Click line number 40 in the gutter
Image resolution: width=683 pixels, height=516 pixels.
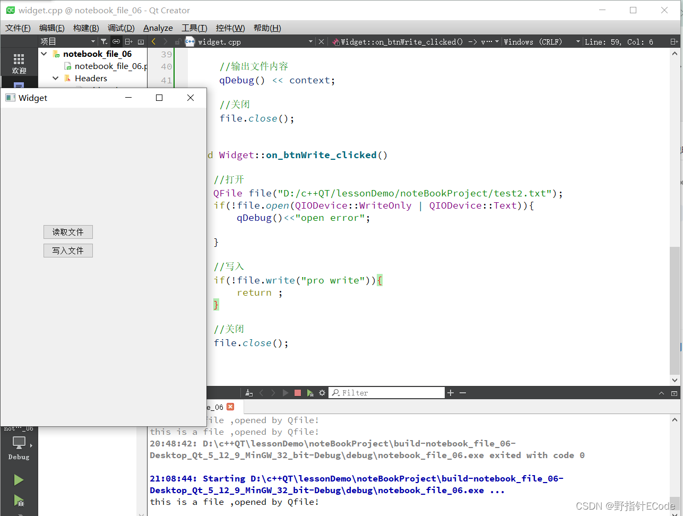coord(166,66)
